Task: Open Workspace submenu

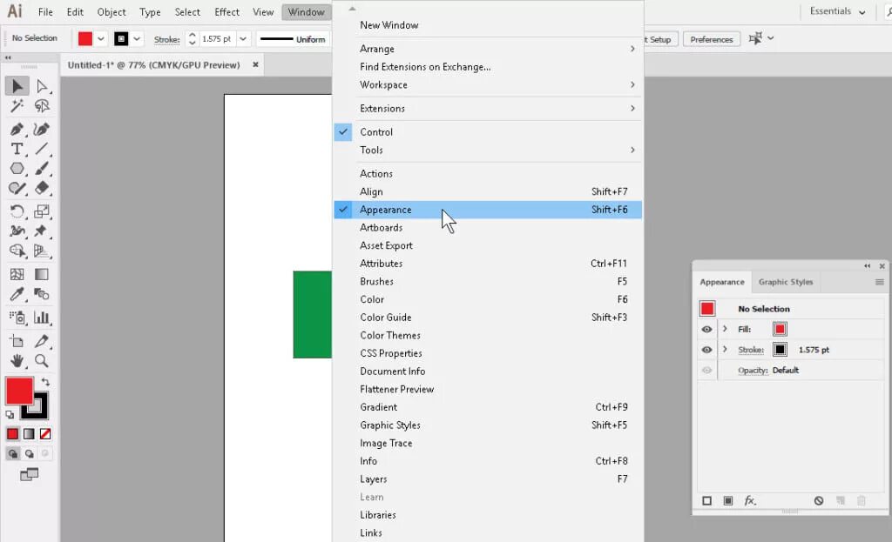Action: [488, 84]
